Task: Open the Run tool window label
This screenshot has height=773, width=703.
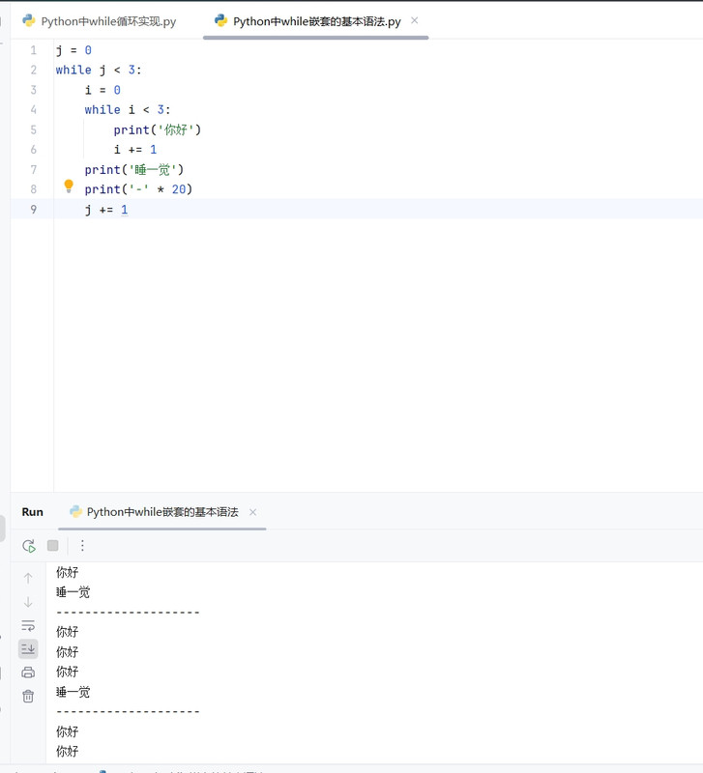Action: point(33,512)
